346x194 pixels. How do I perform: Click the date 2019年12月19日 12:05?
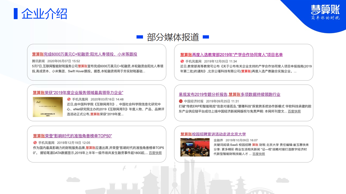click(x=74, y=143)
